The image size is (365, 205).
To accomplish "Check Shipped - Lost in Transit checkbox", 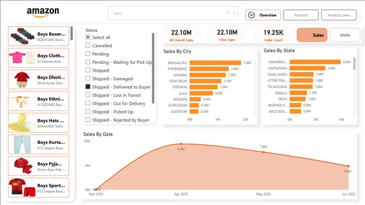I will tap(88, 95).
